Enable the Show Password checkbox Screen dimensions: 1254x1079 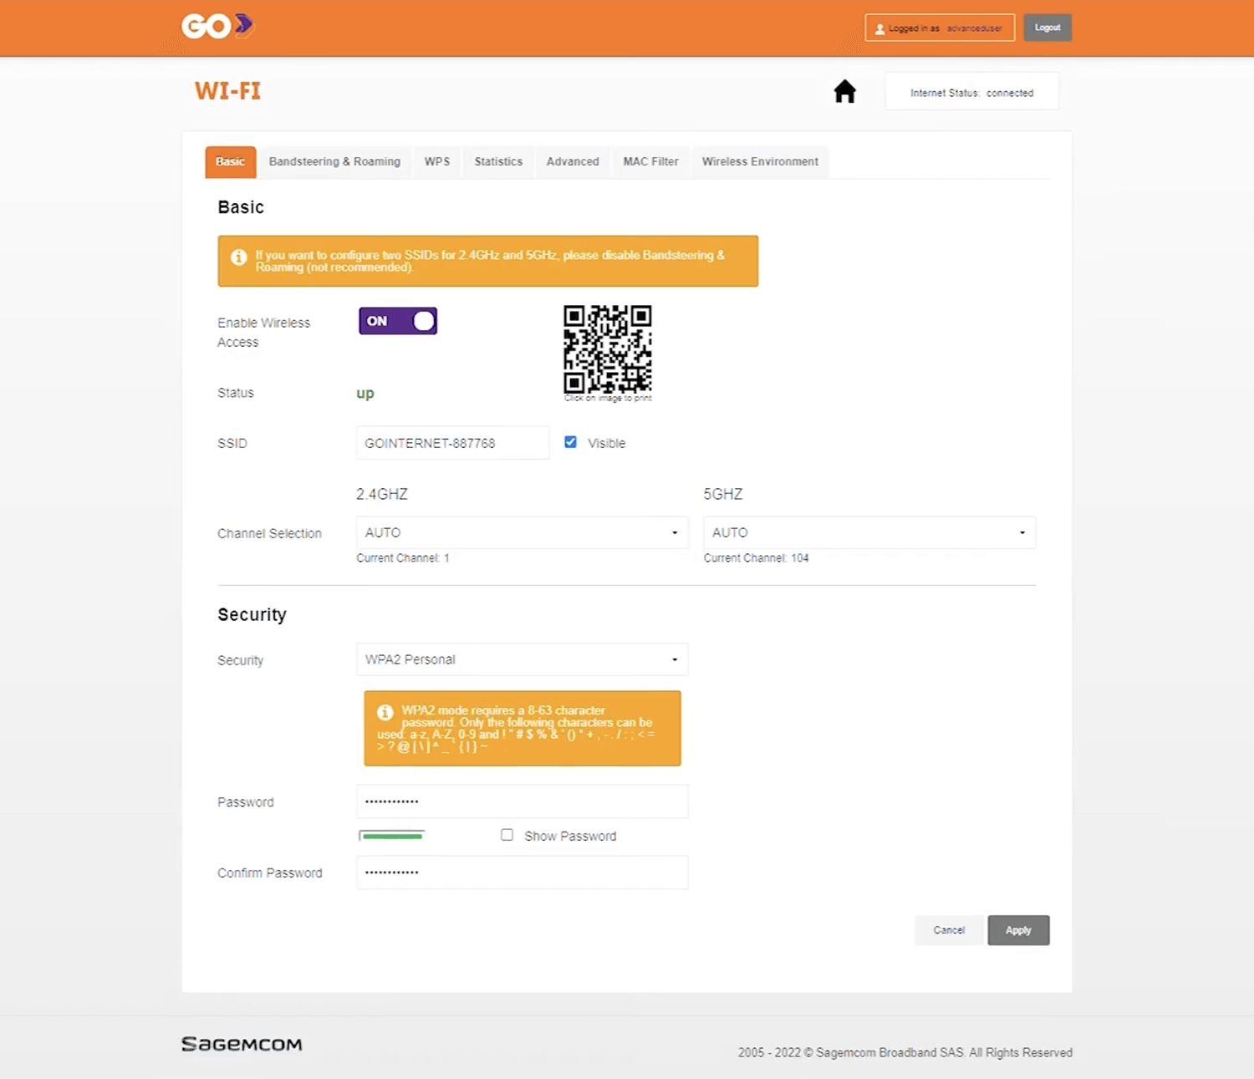[507, 835]
